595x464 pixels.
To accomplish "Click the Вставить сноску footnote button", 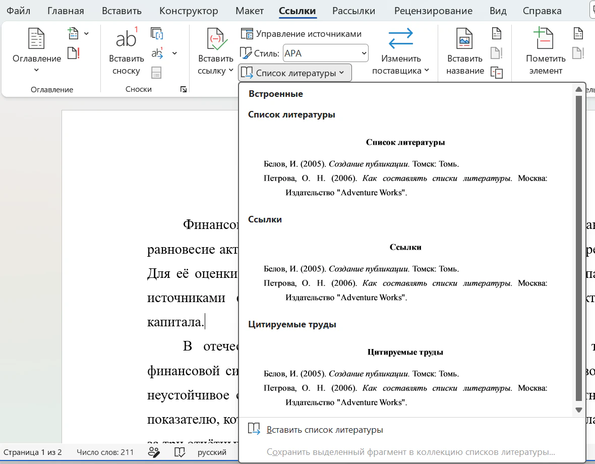I will pos(126,50).
